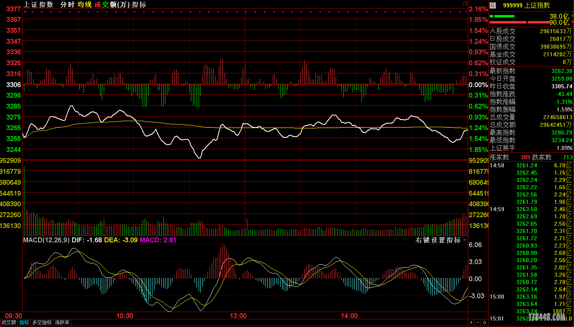Click the 0.00% axis label

pos(479,85)
